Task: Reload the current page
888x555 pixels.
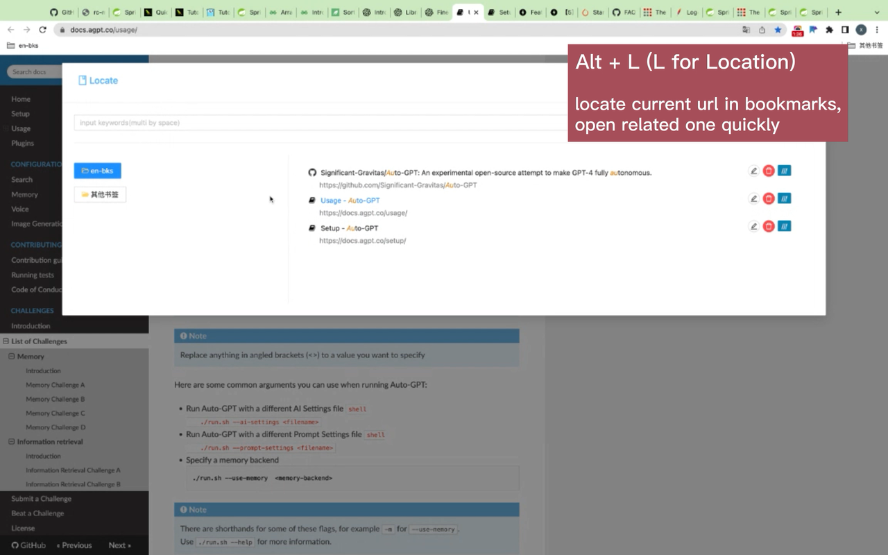Action: click(43, 30)
